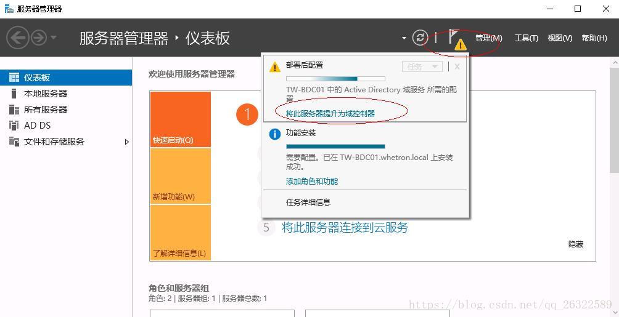Open the navigation history dropdown arrow
The image size is (619, 317).
point(54,38)
